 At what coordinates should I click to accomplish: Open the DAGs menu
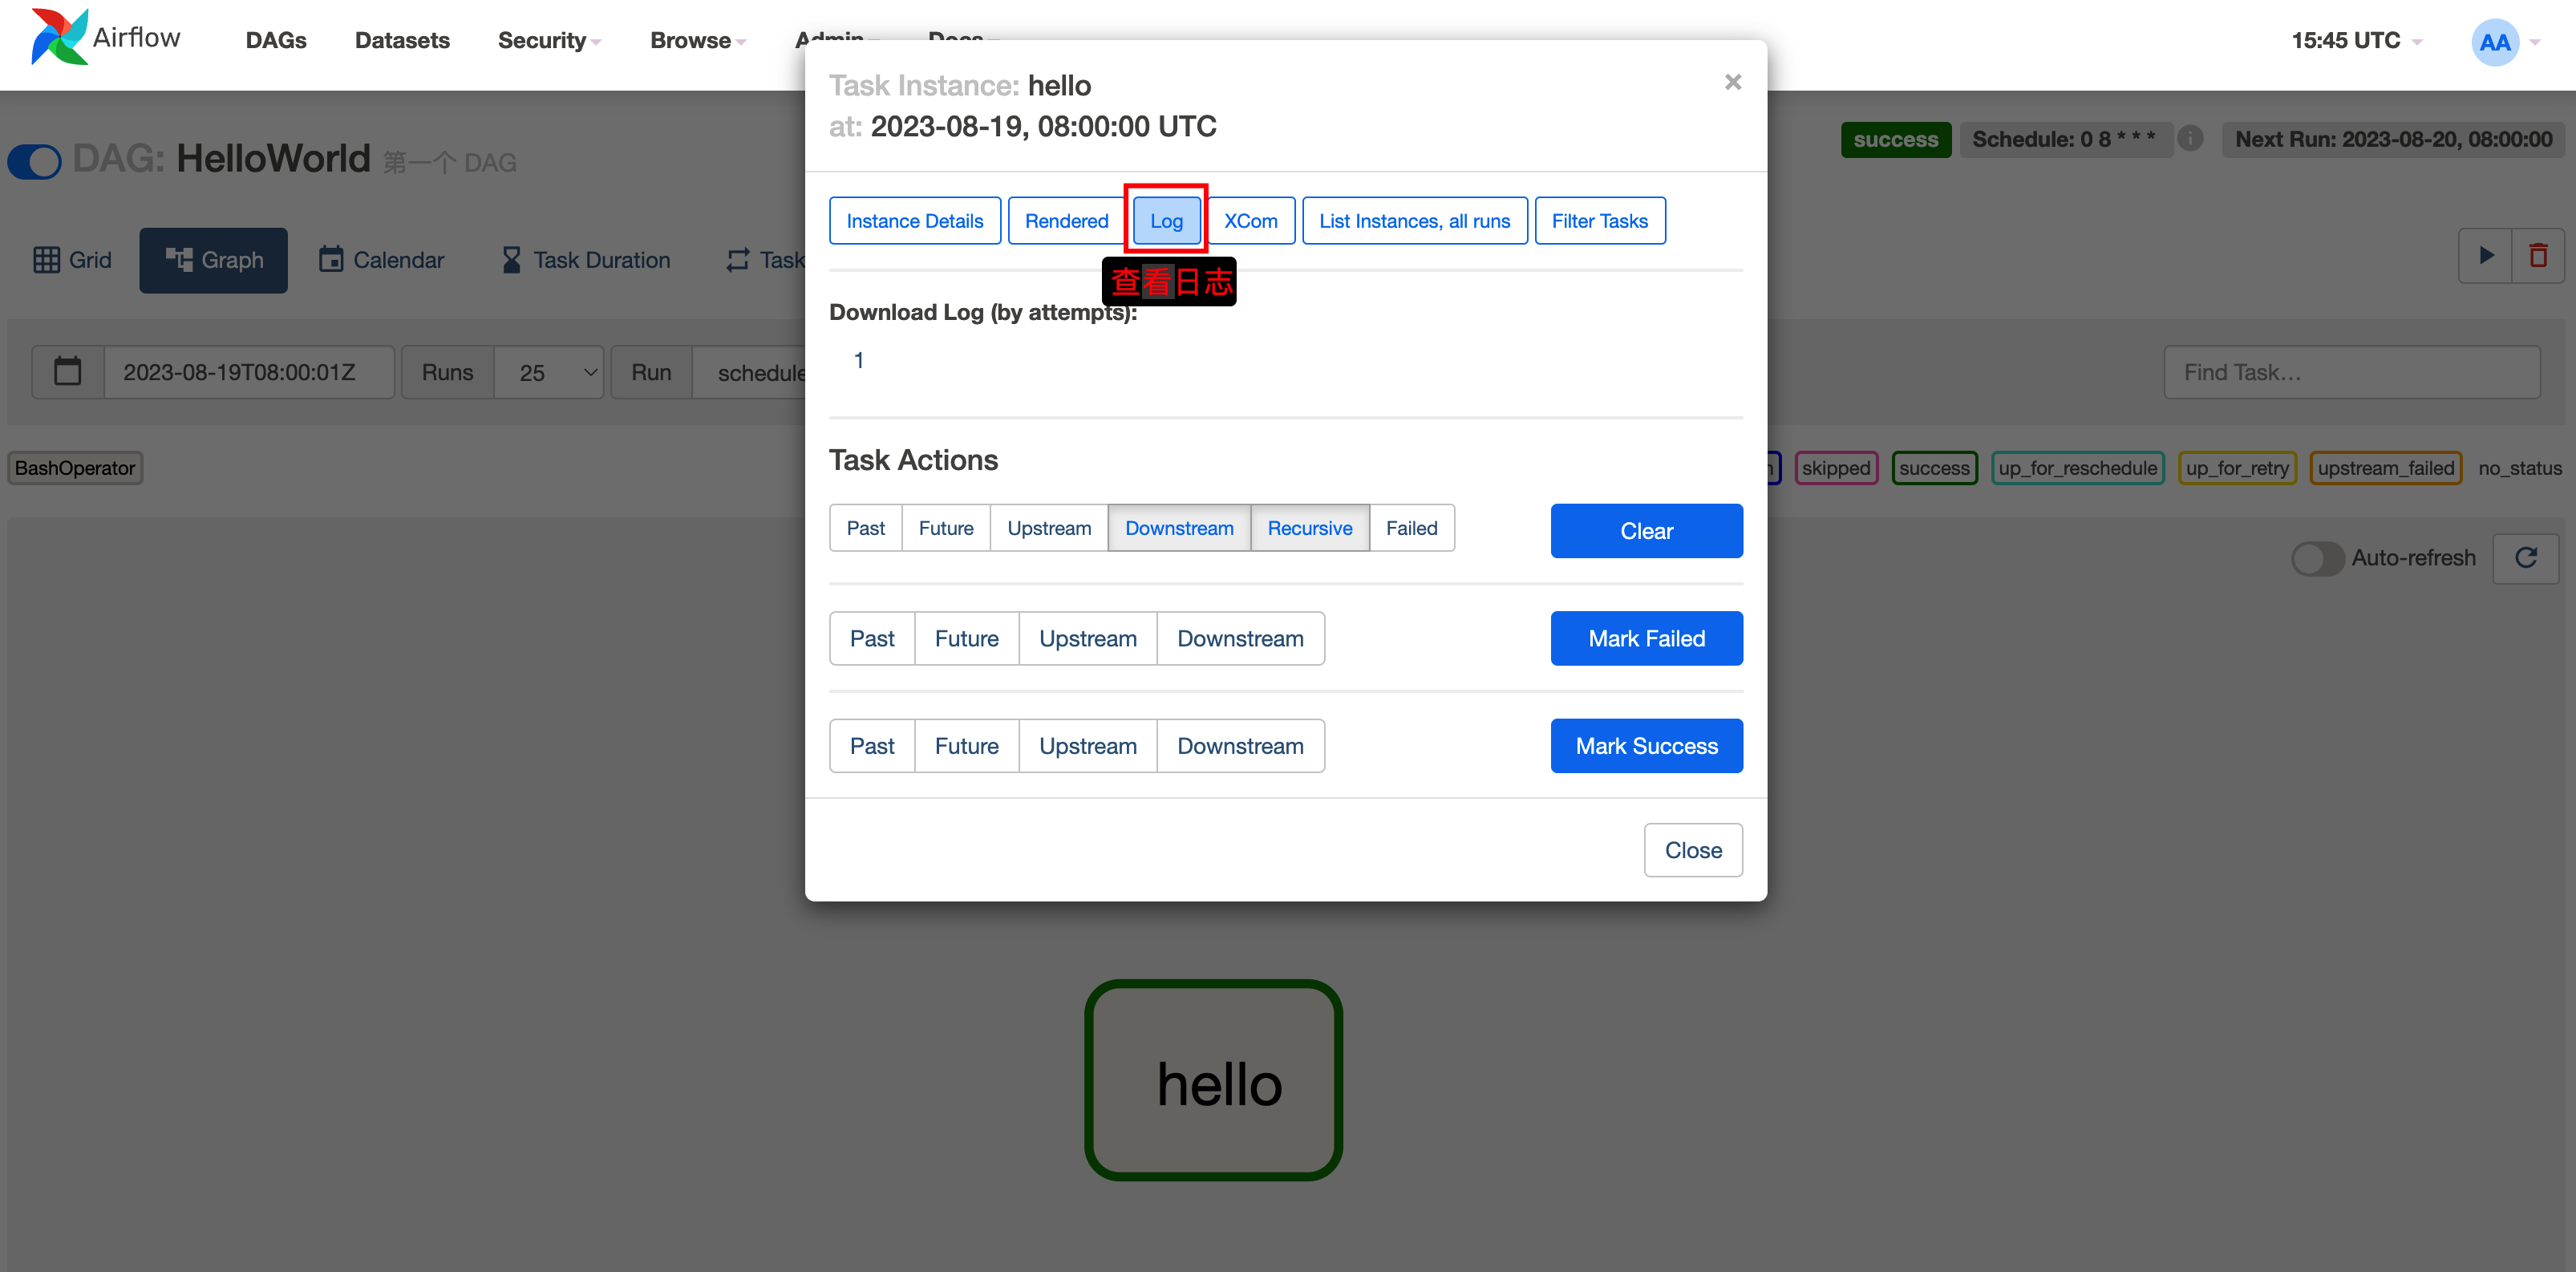[275, 40]
